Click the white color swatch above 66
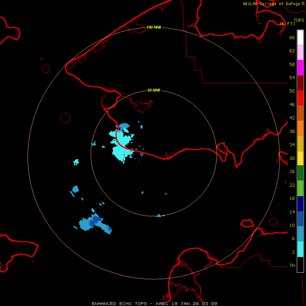 click(x=300, y=37)
